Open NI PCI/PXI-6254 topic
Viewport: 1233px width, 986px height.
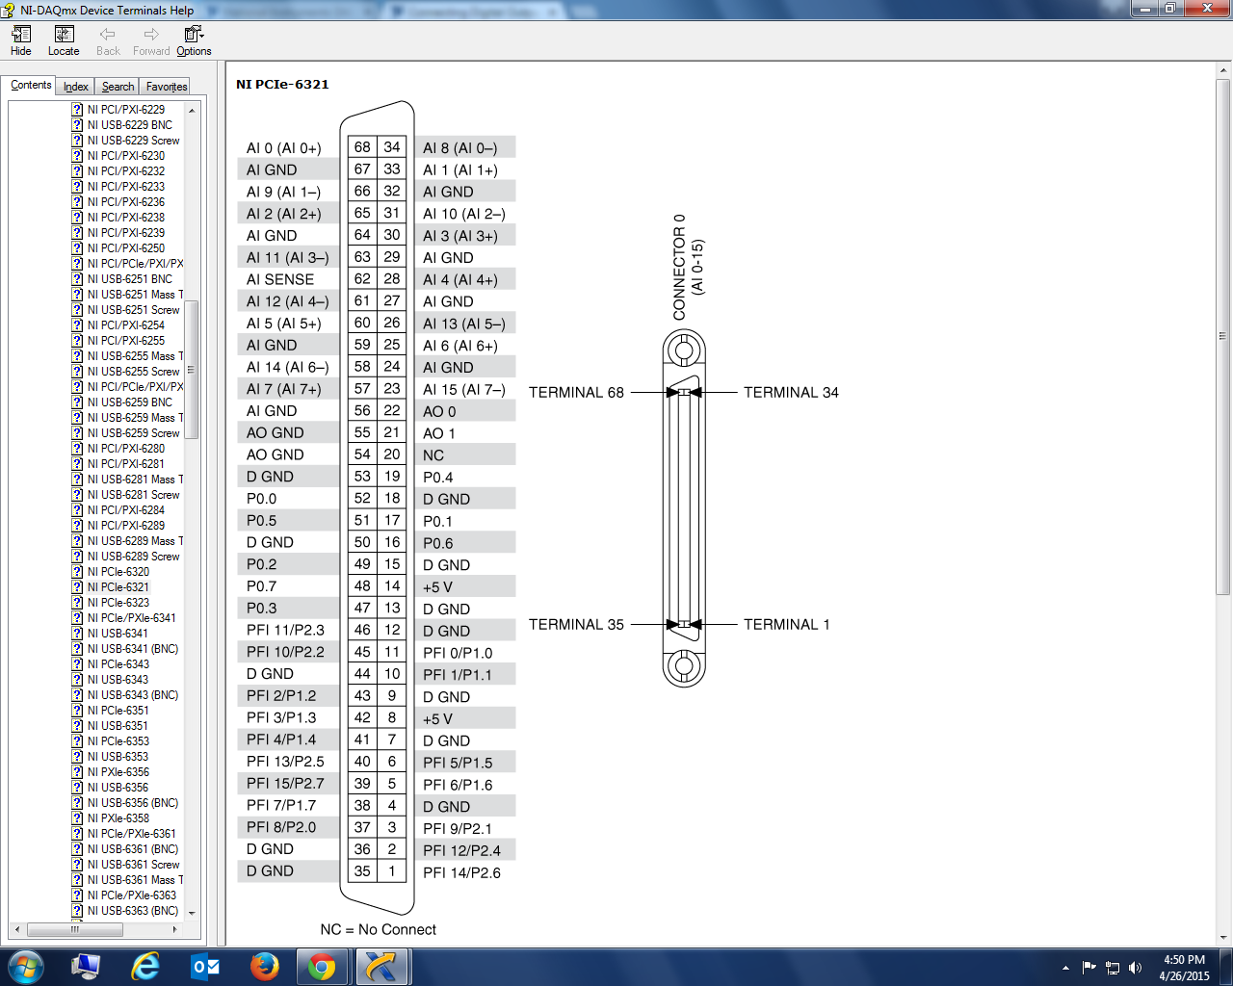click(125, 325)
